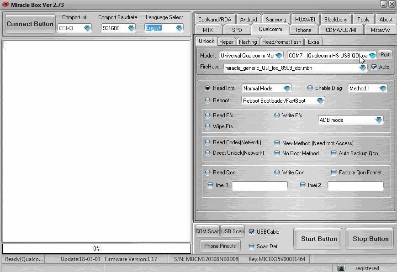Select the Read Qcn radio button
The height and width of the screenshot is (272, 397).
[207, 173]
